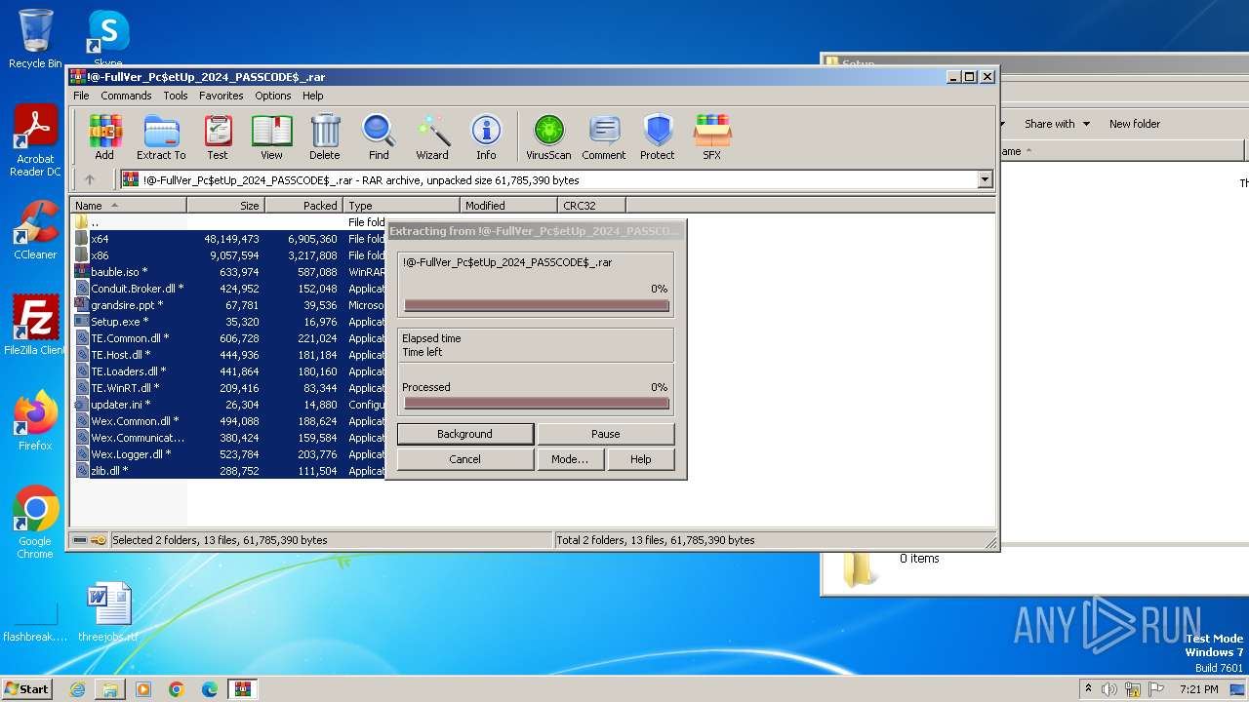This screenshot has width=1249, height=702.
Task: Open the Options menu
Action: (x=273, y=96)
